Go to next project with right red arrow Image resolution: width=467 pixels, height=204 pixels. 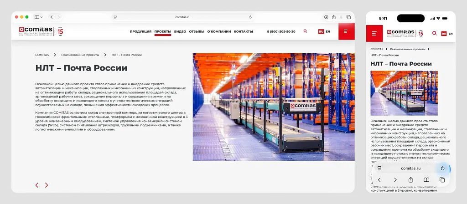tap(47, 185)
